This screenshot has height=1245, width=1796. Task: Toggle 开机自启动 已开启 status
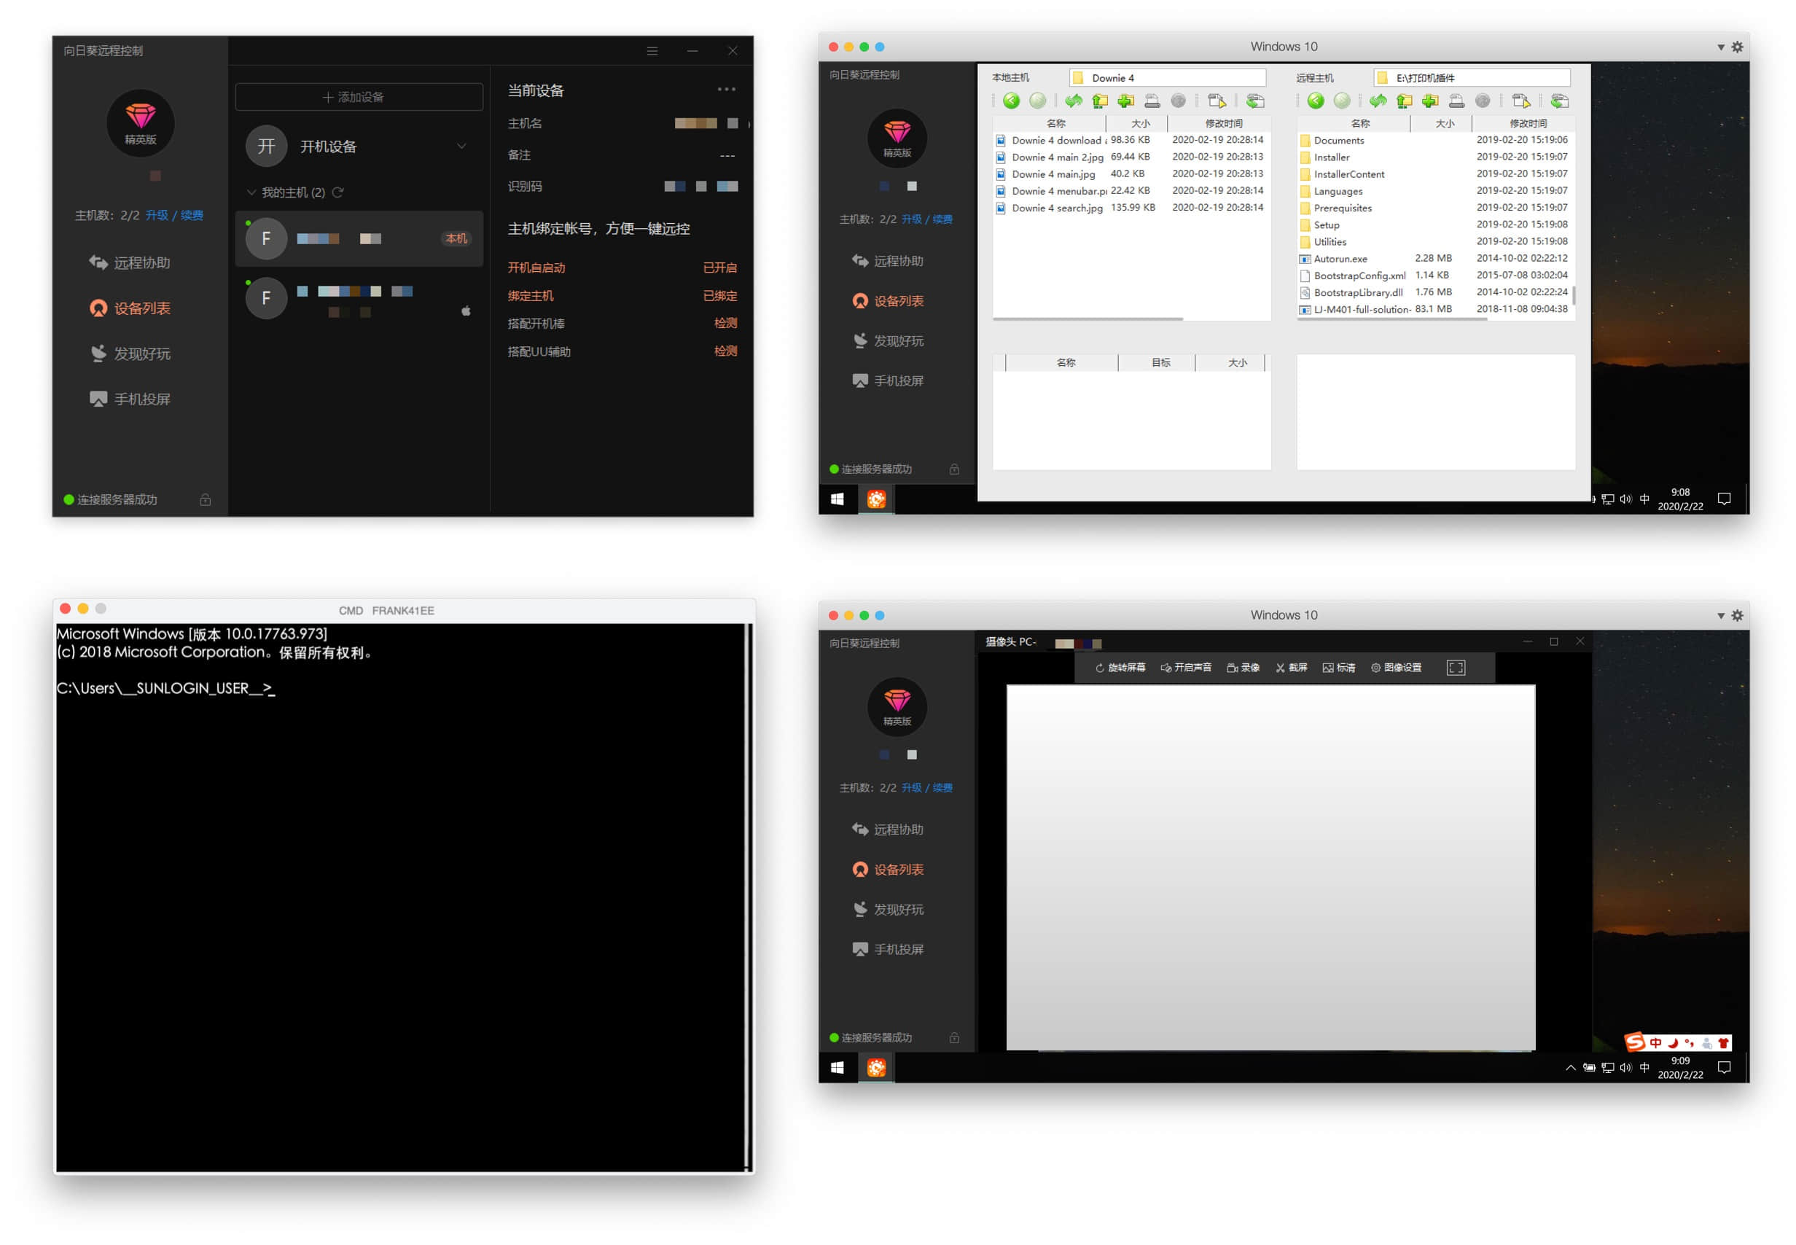click(719, 268)
